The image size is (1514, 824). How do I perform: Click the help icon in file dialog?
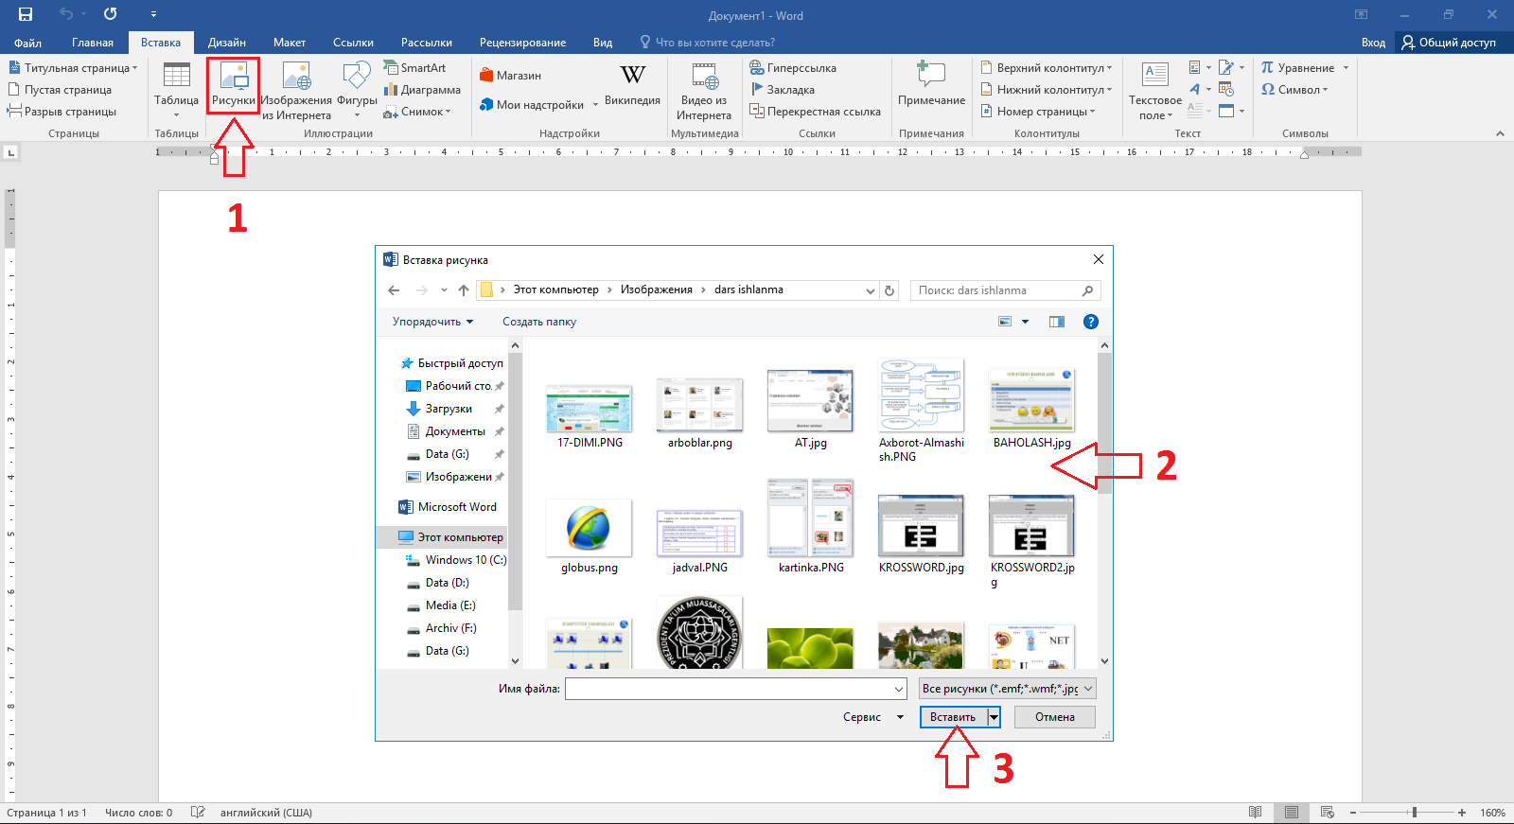click(1090, 322)
